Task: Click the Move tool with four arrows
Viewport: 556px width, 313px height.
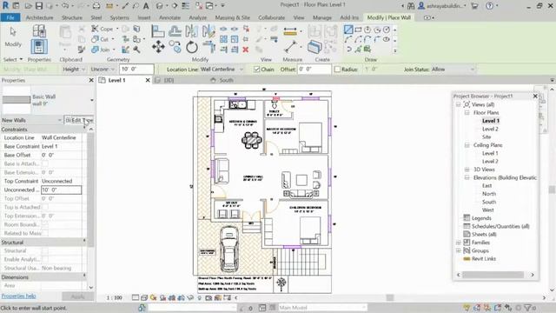Action: click(158, 46)
